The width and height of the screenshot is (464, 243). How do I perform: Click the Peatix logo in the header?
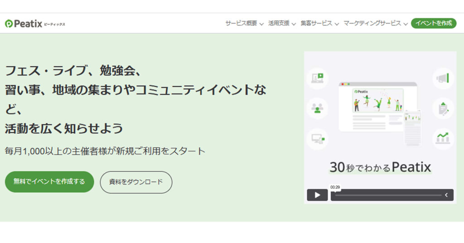(x=35, y=24)
